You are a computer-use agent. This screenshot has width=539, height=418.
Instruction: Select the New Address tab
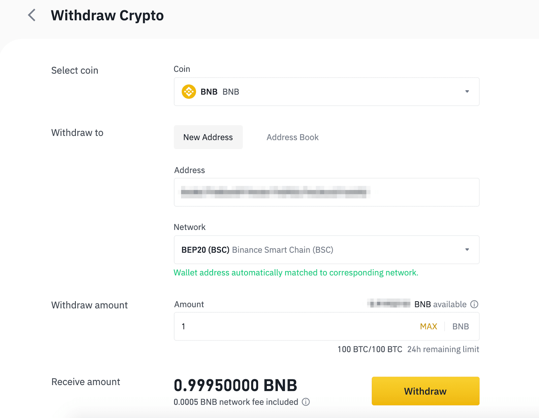(208, 137)
